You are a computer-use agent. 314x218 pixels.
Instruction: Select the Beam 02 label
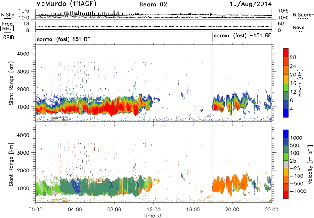coord(153,4)
